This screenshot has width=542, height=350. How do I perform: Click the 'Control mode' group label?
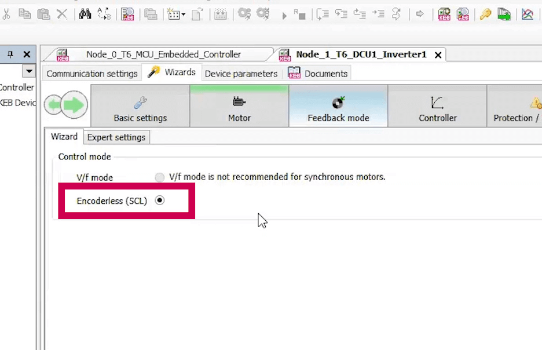click(85, 156)
